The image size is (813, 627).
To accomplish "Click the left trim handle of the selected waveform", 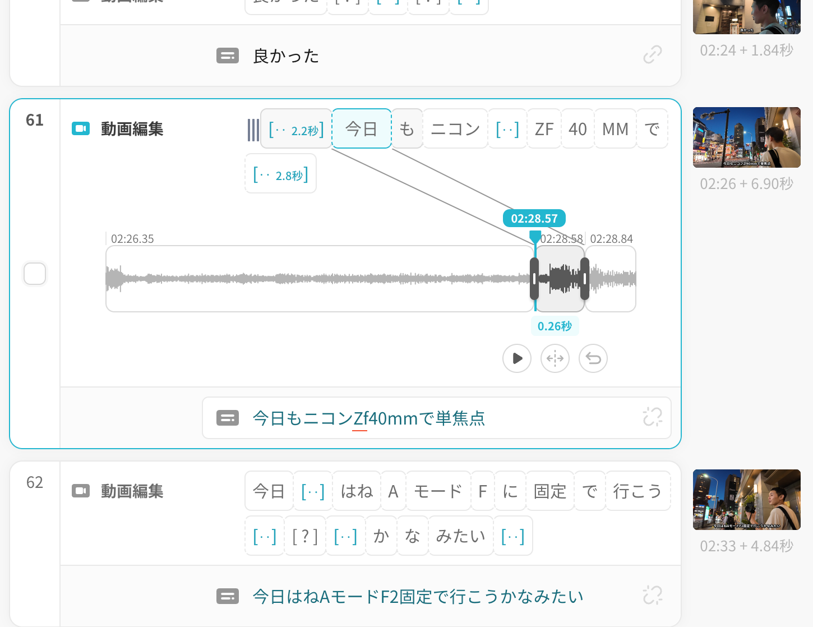I will click(x=534, y=279).
